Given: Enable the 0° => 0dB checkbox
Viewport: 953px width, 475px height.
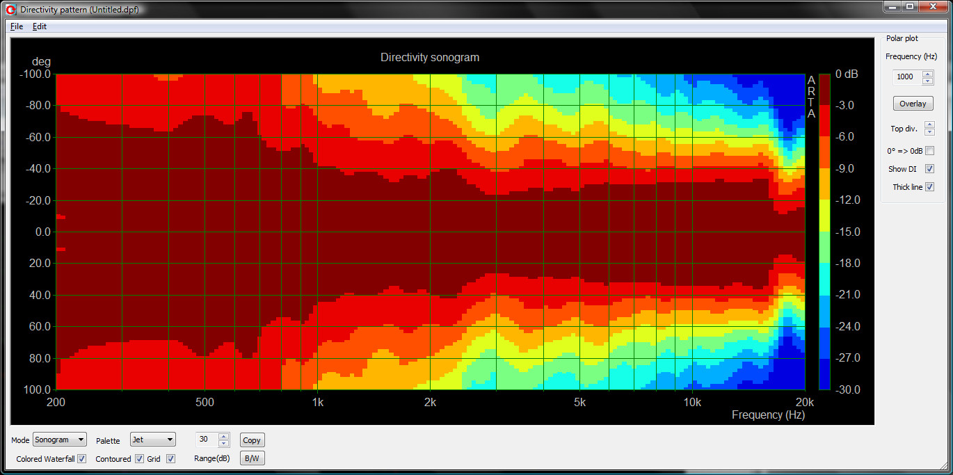Looking at the screenshot, I should pos(929,151).
